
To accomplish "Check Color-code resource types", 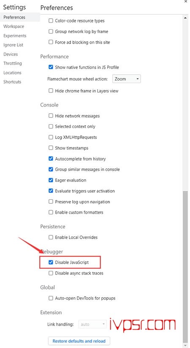I will click(x=51, y=21).
